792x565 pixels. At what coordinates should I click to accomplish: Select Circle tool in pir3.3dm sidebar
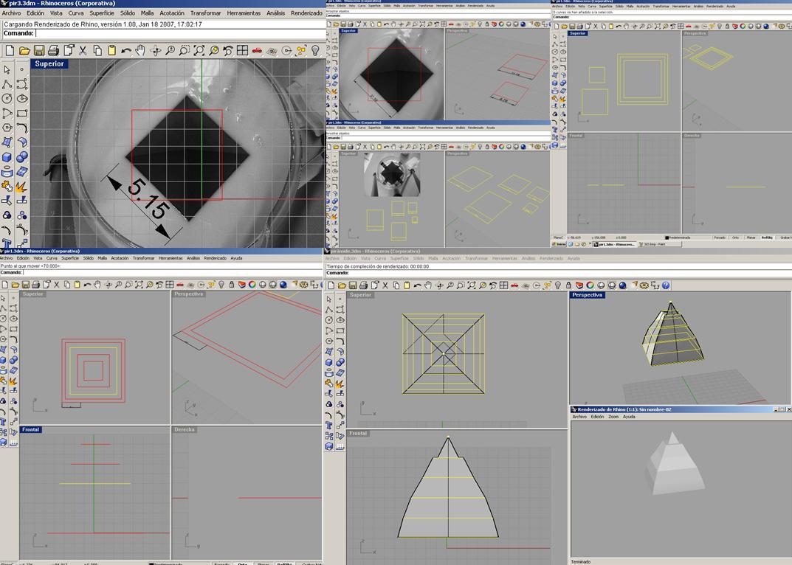7,98
